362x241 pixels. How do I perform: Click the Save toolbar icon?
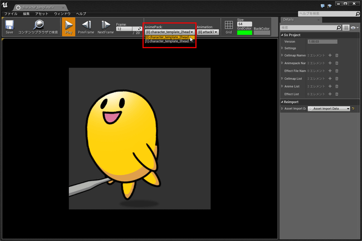pyautogui.click(x=9, y=27)
